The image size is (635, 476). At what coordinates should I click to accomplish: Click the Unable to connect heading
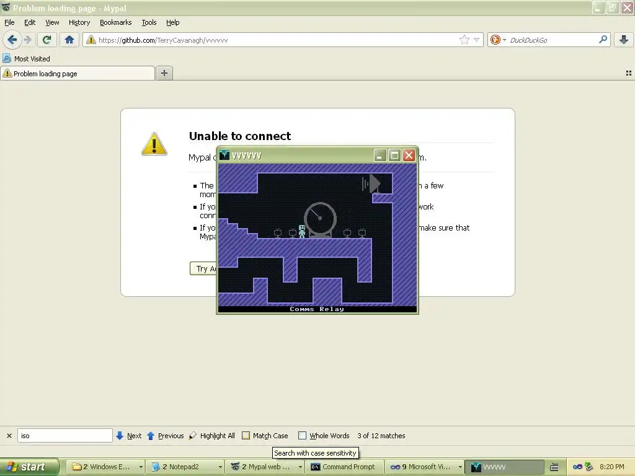[240, 136]
